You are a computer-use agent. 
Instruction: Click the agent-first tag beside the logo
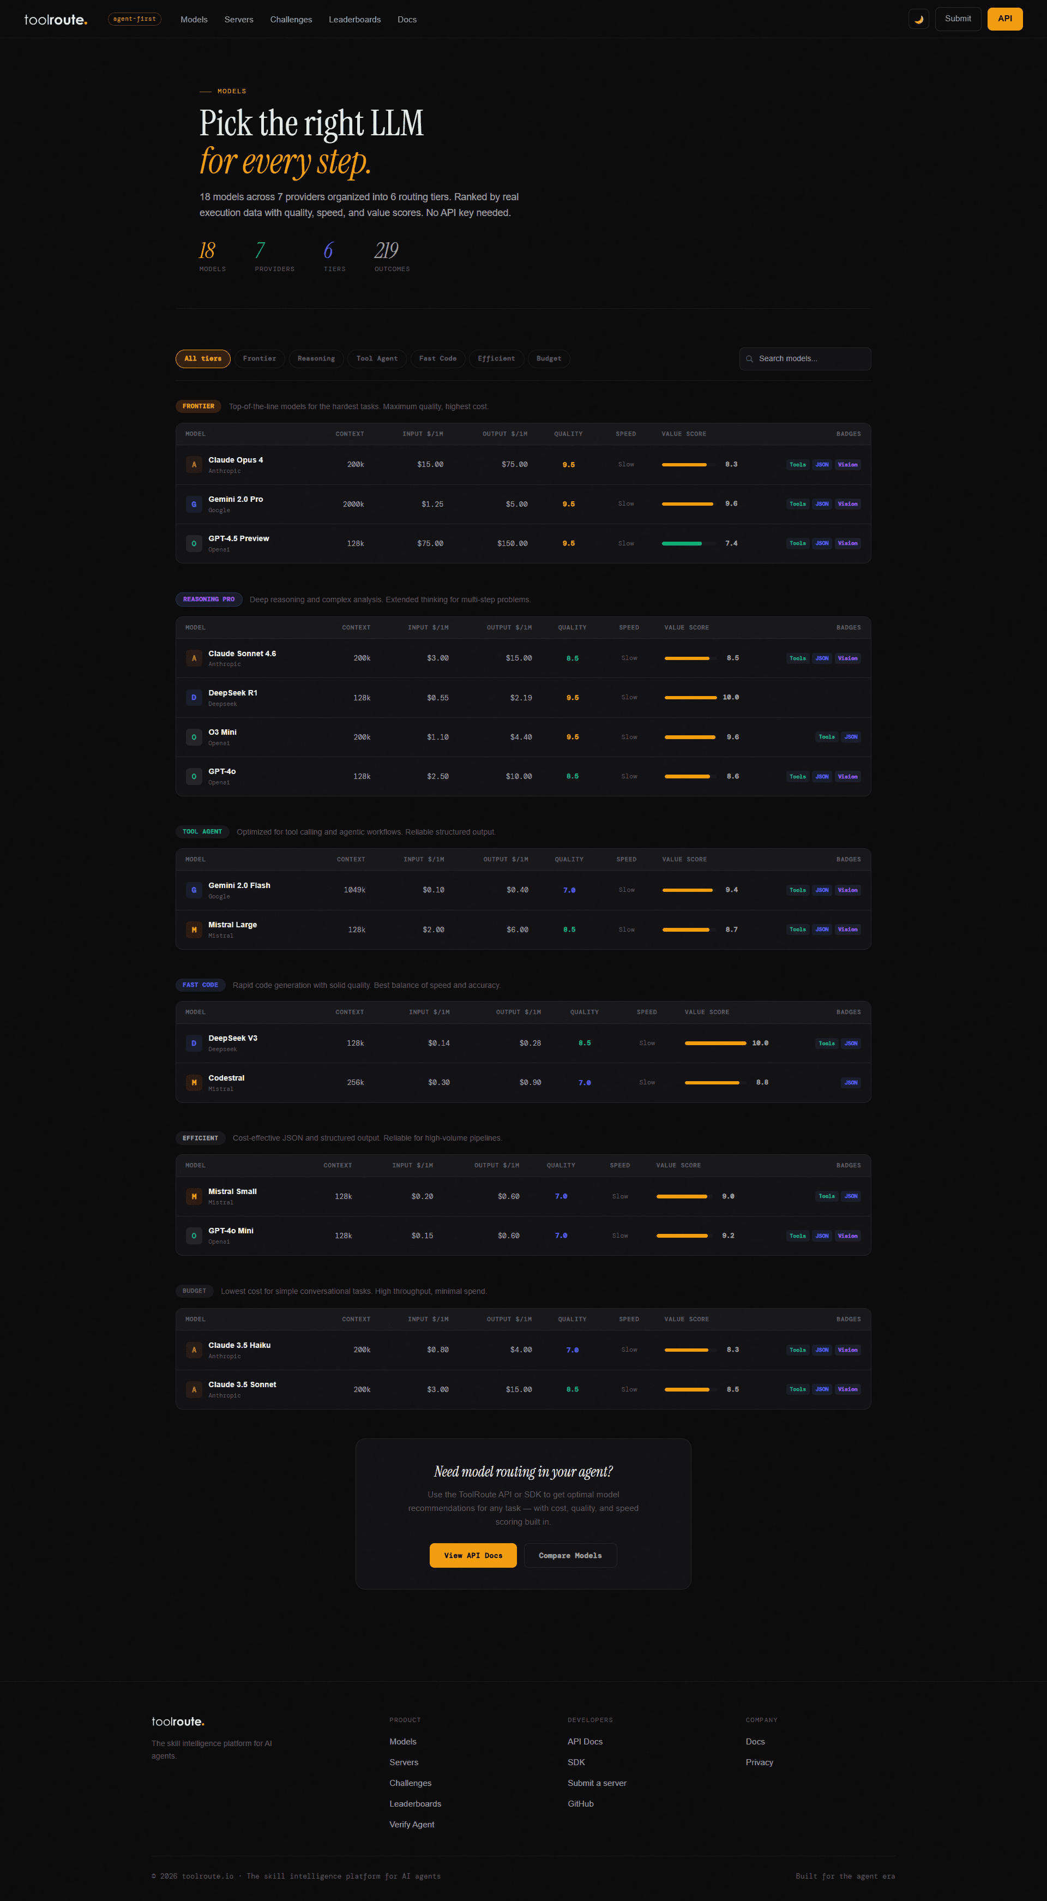coord(134,19)
